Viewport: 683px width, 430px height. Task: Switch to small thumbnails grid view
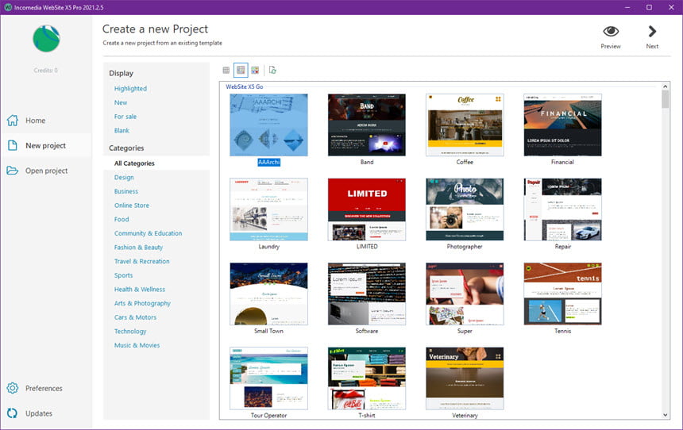(x=226, y=70)
